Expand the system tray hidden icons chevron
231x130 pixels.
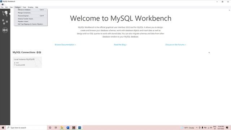tap(197, 128)
